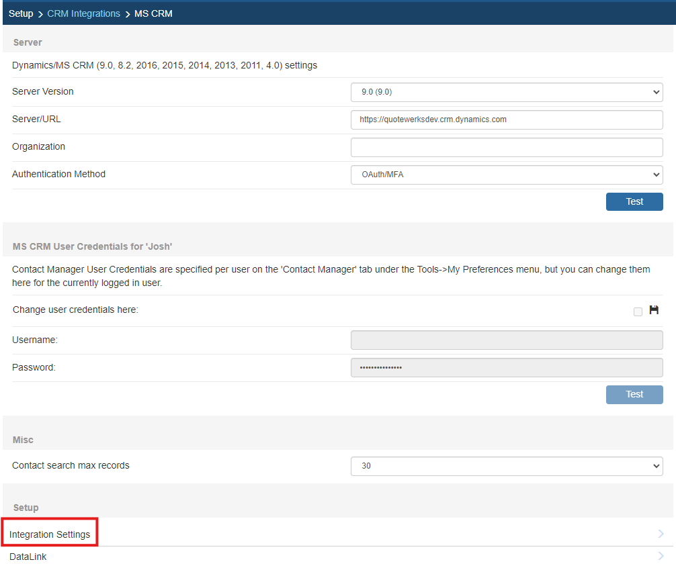The height and width of the screenshot is (572, 676).
Task: Enable the Change user credentials checkbox
Action: tap(638, 312)
